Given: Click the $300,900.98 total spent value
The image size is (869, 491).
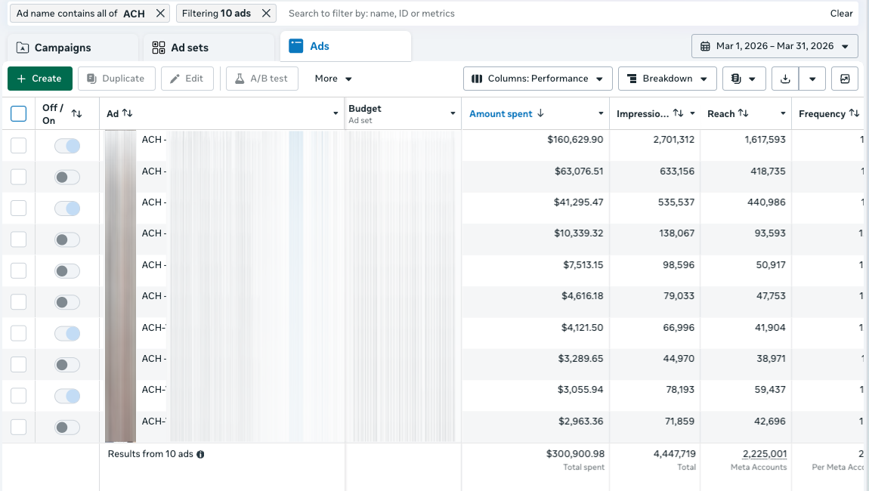Looking at the screenshot, I should pos(575,454).
